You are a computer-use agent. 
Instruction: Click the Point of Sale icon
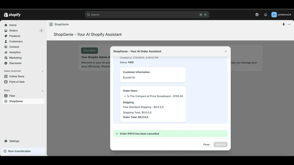(x=6, y=82)
